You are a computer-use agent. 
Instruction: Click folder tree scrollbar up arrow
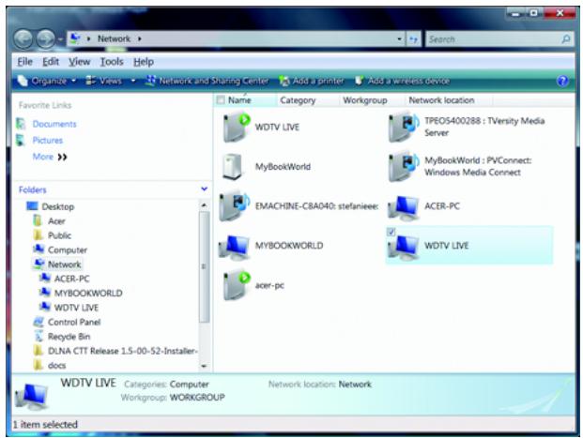click(204, 205)
